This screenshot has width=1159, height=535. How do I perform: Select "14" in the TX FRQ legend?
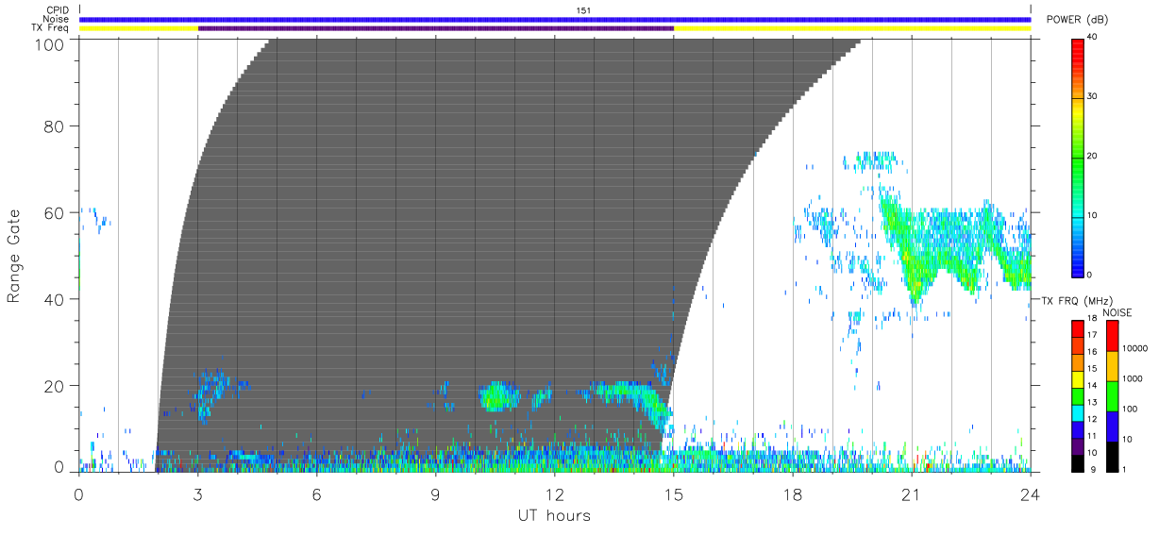coord(1092,386)
